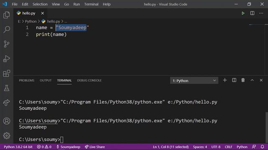Viewport: 268px width, 150px height.
Task: Click Soumyadeep account in status bar
Action: coord(68,147)
